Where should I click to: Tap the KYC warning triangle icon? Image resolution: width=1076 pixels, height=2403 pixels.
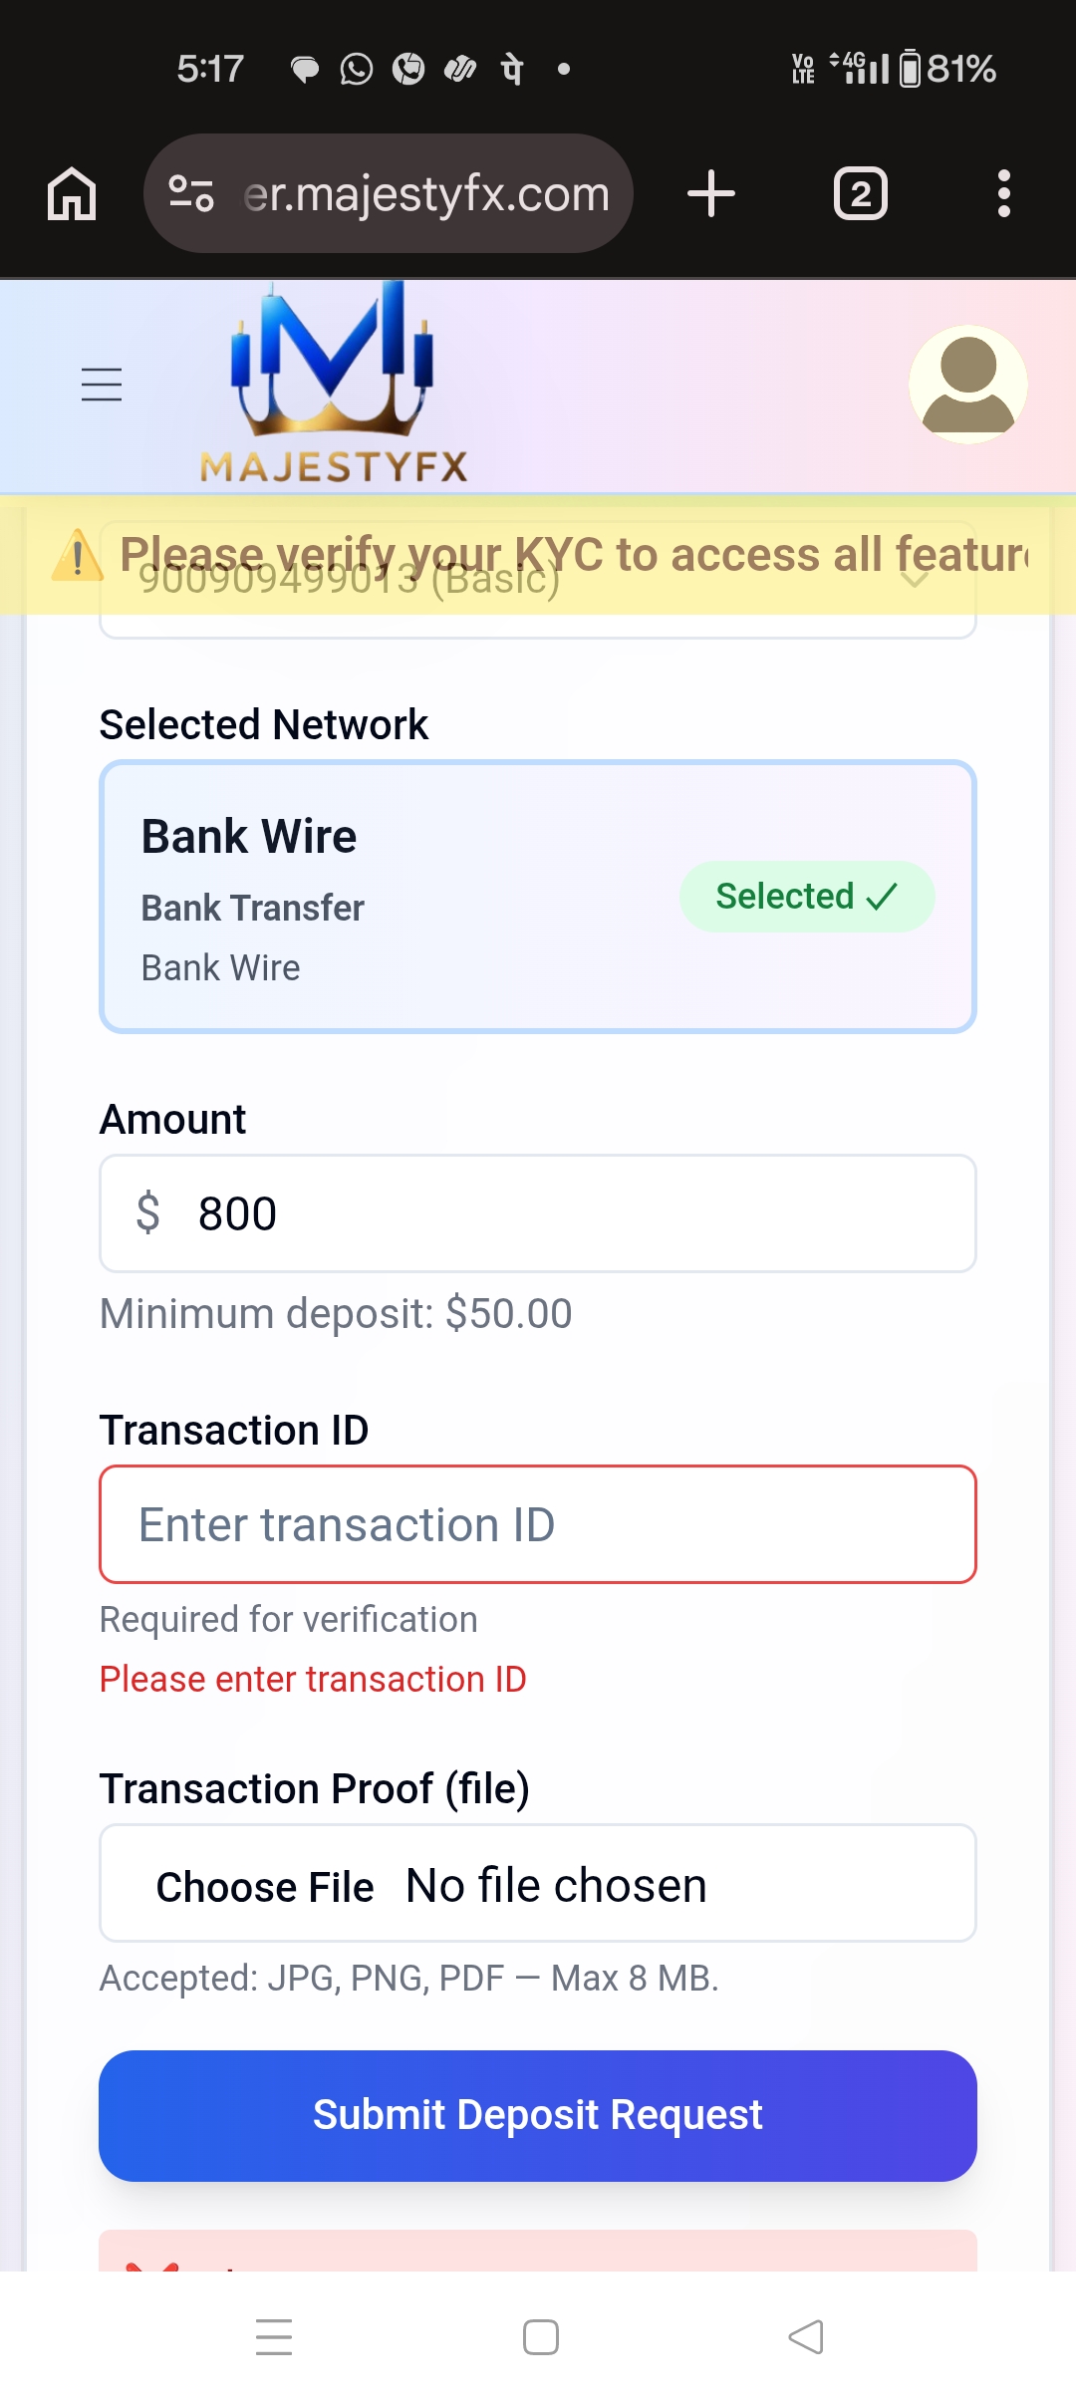78,556
